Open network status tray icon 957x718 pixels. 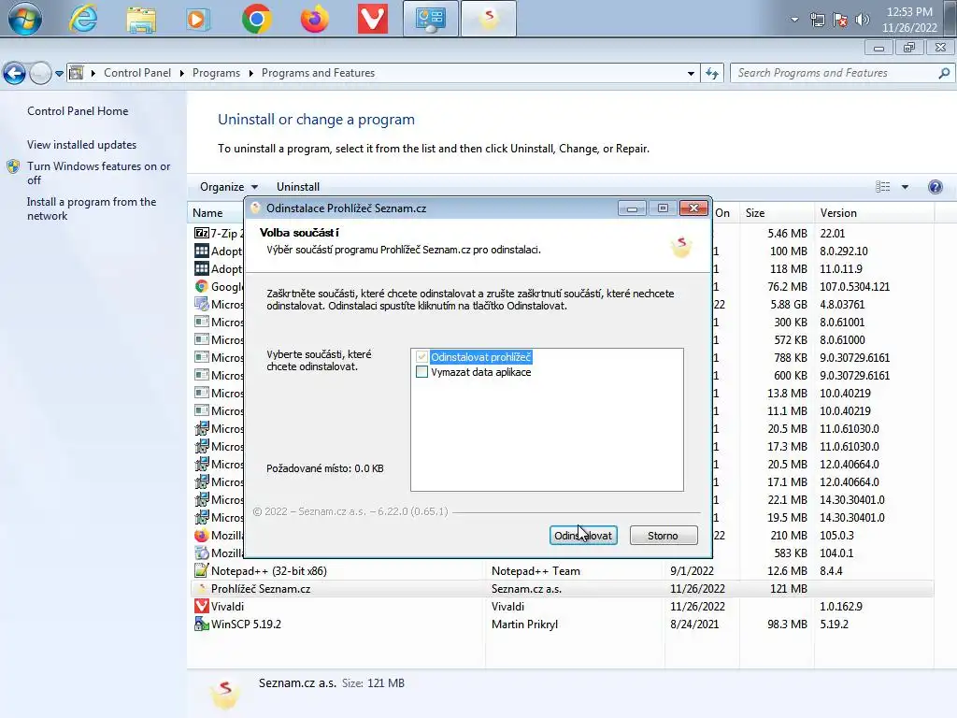point(817,20)
